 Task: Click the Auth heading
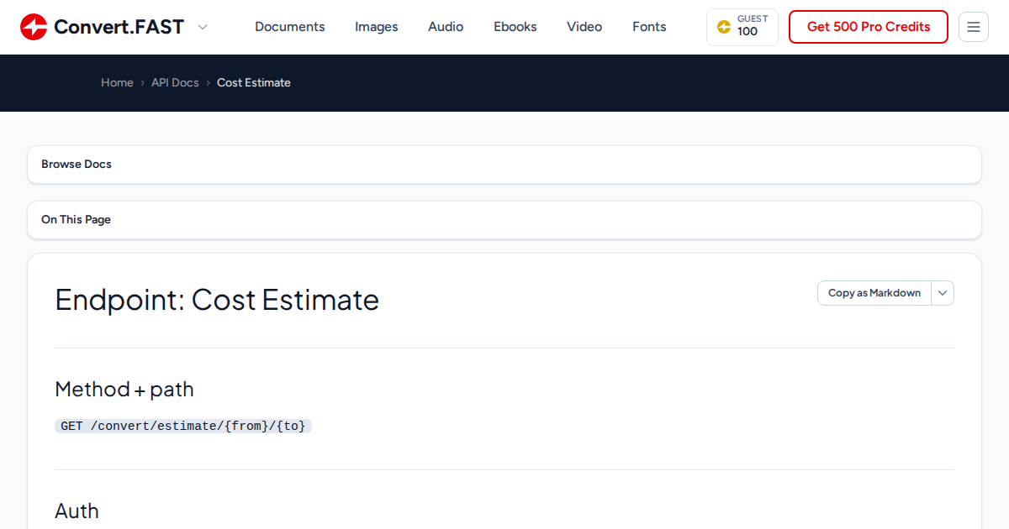point(77,511)
